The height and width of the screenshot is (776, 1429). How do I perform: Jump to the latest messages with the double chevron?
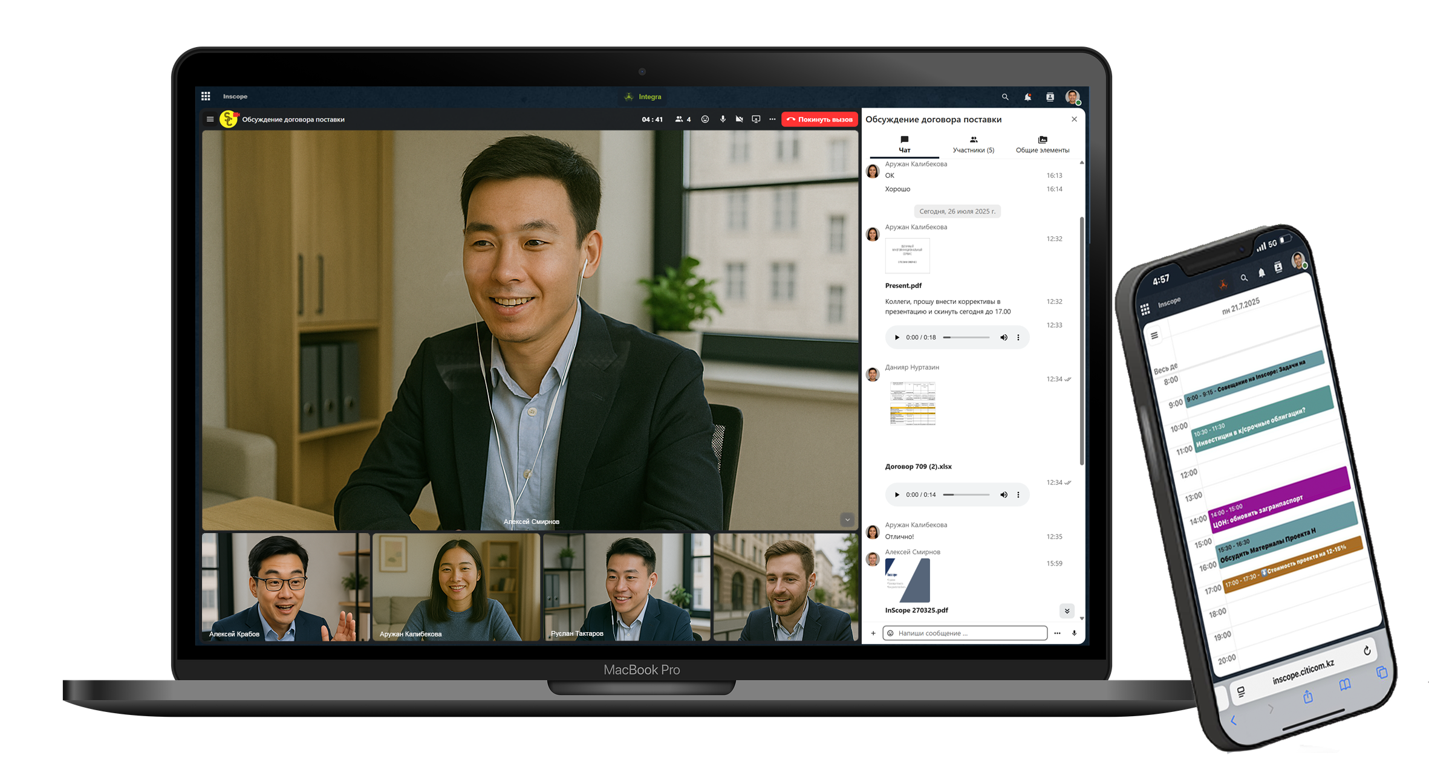point(1067,610)
